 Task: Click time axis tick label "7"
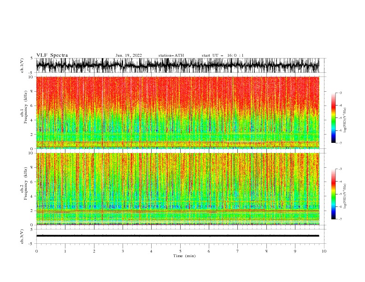point(238,251)
